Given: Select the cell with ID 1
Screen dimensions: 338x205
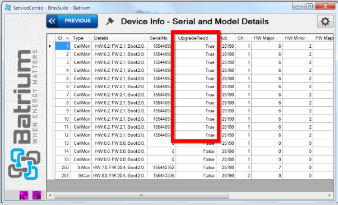Looking at the screenshot, I should coord(63,46).
